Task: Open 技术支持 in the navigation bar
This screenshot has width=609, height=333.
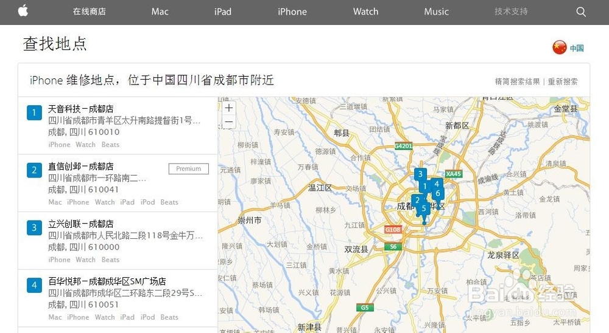Action: pyautogui.click(x=511, y=12)
